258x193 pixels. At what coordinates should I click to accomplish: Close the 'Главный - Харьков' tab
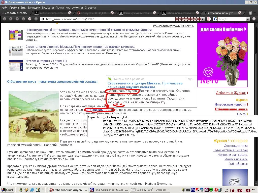(70, 13)
